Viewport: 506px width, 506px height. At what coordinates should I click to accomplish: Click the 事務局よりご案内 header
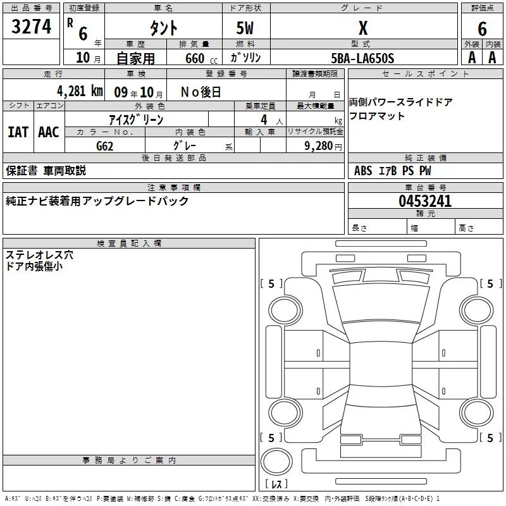[129, 460]
